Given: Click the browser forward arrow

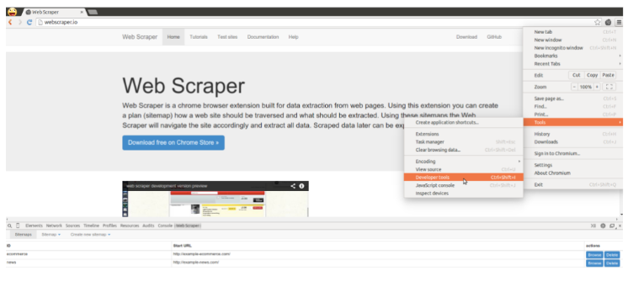Looking at the screenshot, I should pyautogui.click(x=20, y=22).
